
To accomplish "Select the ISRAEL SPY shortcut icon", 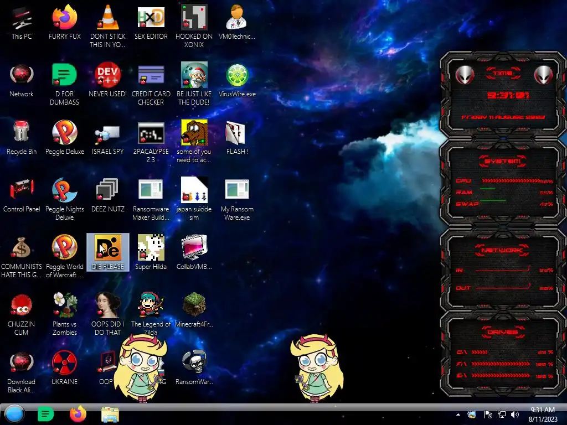I will [x=108, y=135].
